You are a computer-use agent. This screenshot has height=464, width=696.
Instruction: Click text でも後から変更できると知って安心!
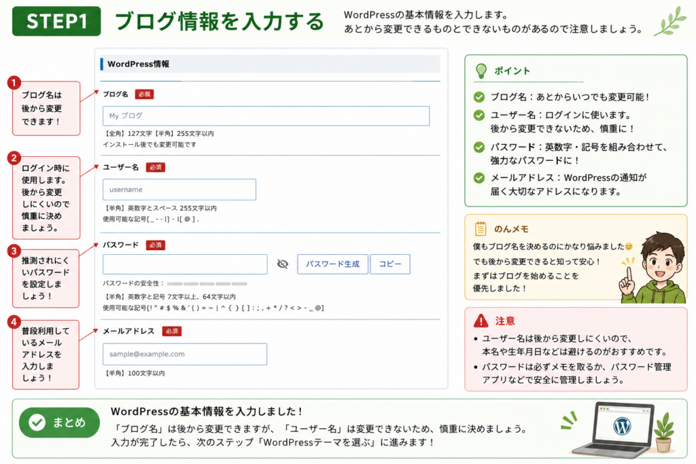[536, 262]
